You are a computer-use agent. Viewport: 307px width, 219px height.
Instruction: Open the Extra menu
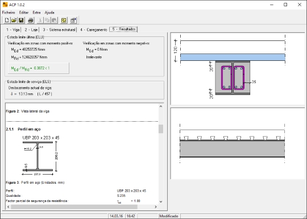(x=36, y=13)
